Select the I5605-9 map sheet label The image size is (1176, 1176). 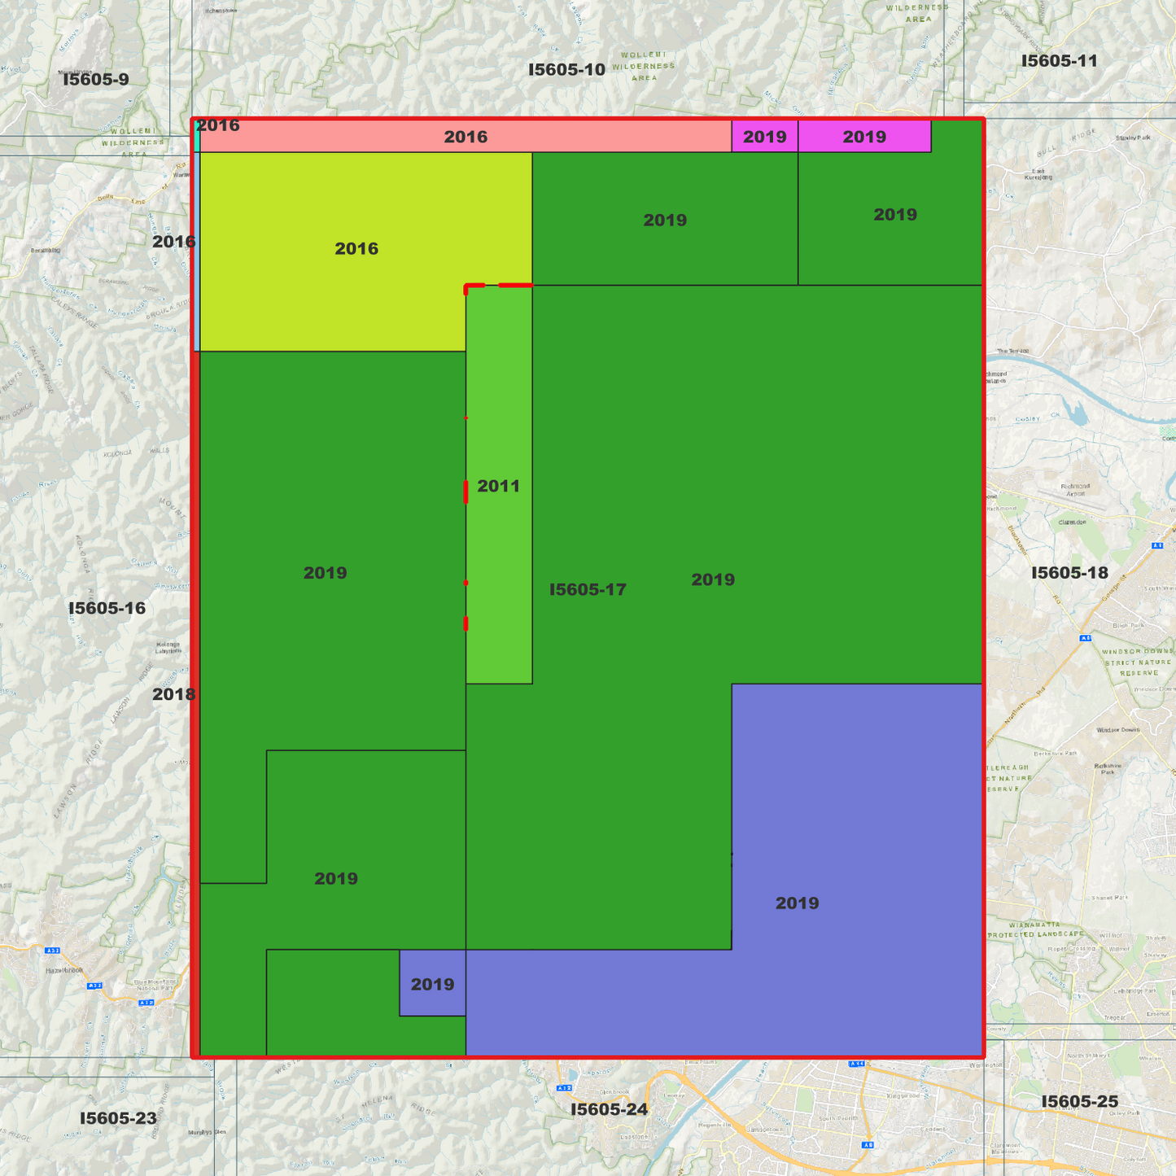(96, 80)
